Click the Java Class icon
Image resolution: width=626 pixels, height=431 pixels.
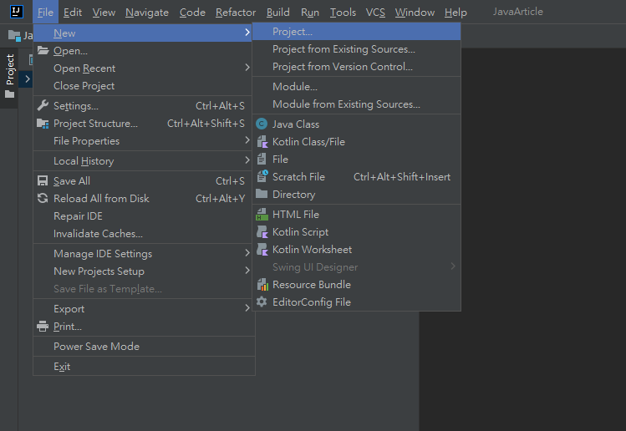tap(262, 124)
